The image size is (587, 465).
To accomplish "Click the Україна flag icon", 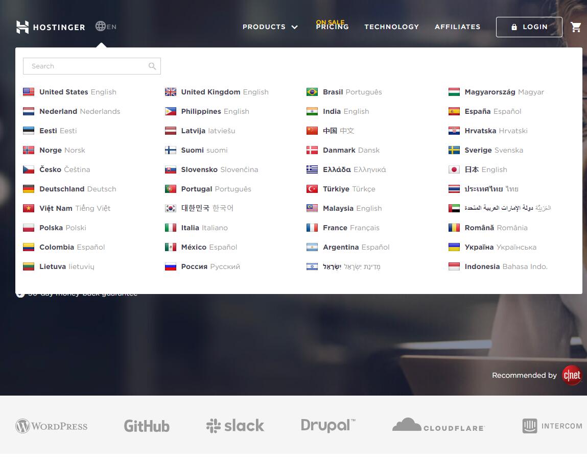I will (x=454, y=247).
